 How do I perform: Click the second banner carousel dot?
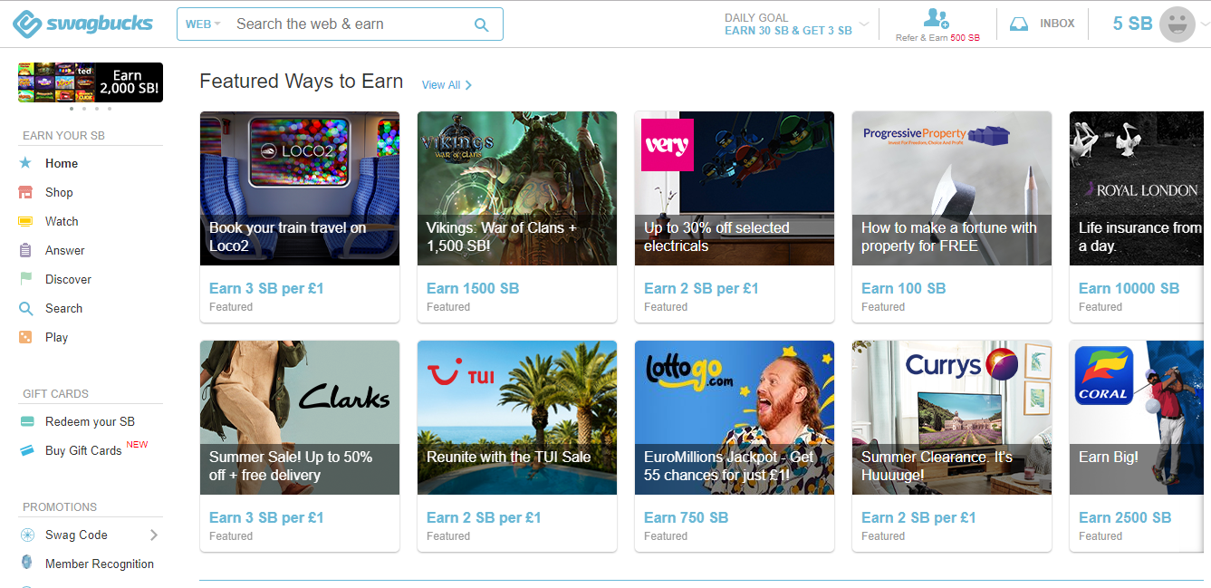pos(84,109)
